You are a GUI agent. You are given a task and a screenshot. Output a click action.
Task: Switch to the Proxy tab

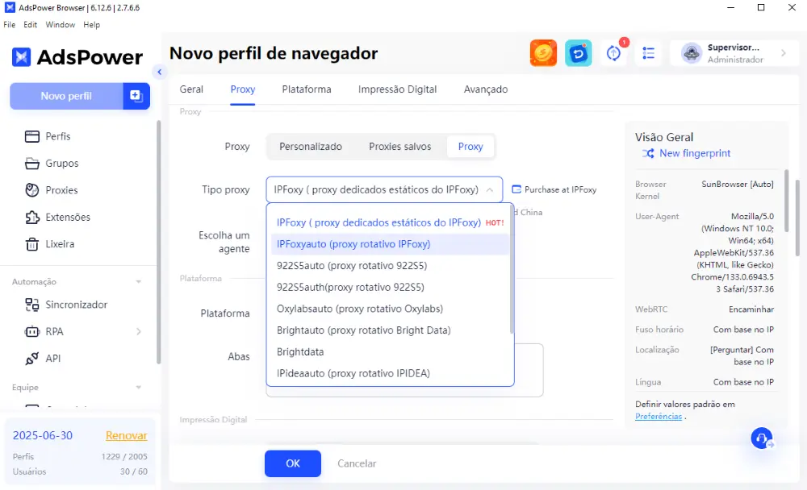242,89
